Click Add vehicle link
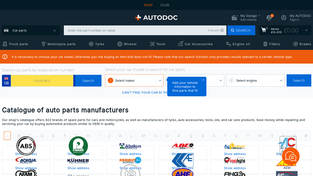The image size is (313, 176). [248, 20]
